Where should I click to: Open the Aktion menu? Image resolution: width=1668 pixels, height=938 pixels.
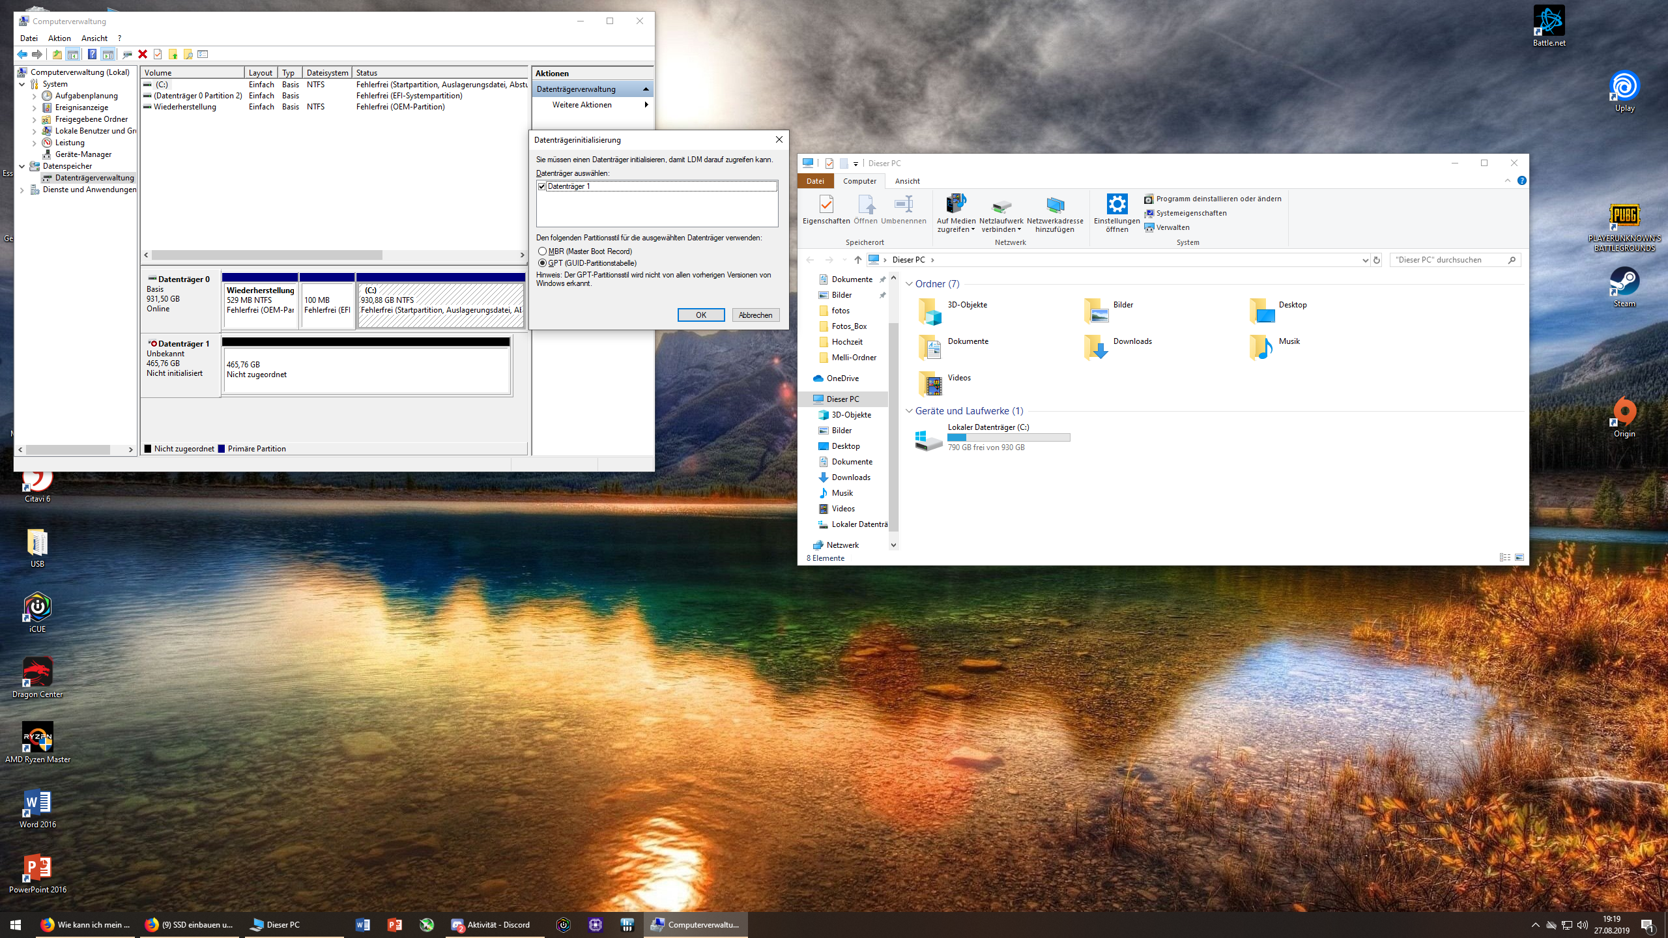click(59, 38)
